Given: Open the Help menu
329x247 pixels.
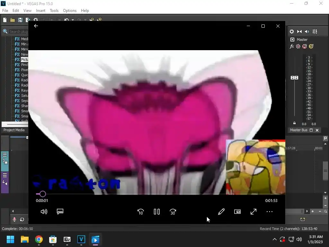Looking at the screenshot, I should [85, 11].
